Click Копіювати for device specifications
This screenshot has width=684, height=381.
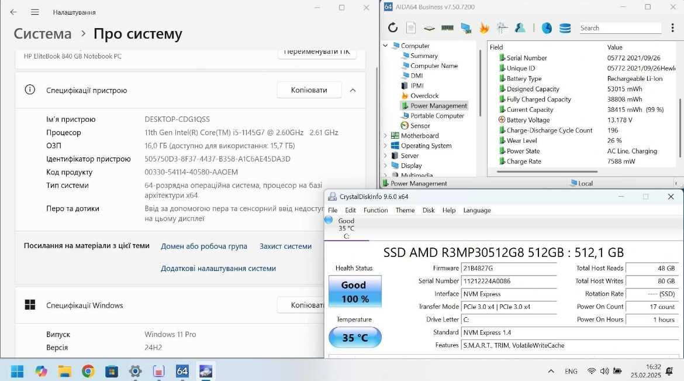309,90
